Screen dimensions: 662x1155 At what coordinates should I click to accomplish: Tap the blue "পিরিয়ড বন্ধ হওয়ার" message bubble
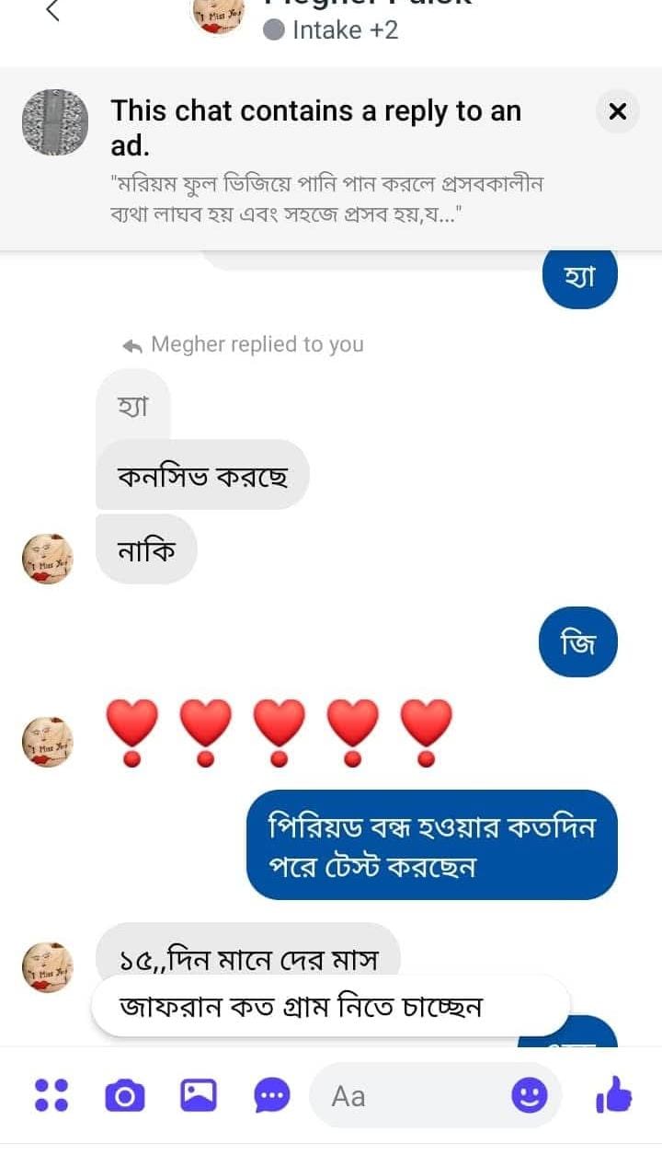[431, 845]
